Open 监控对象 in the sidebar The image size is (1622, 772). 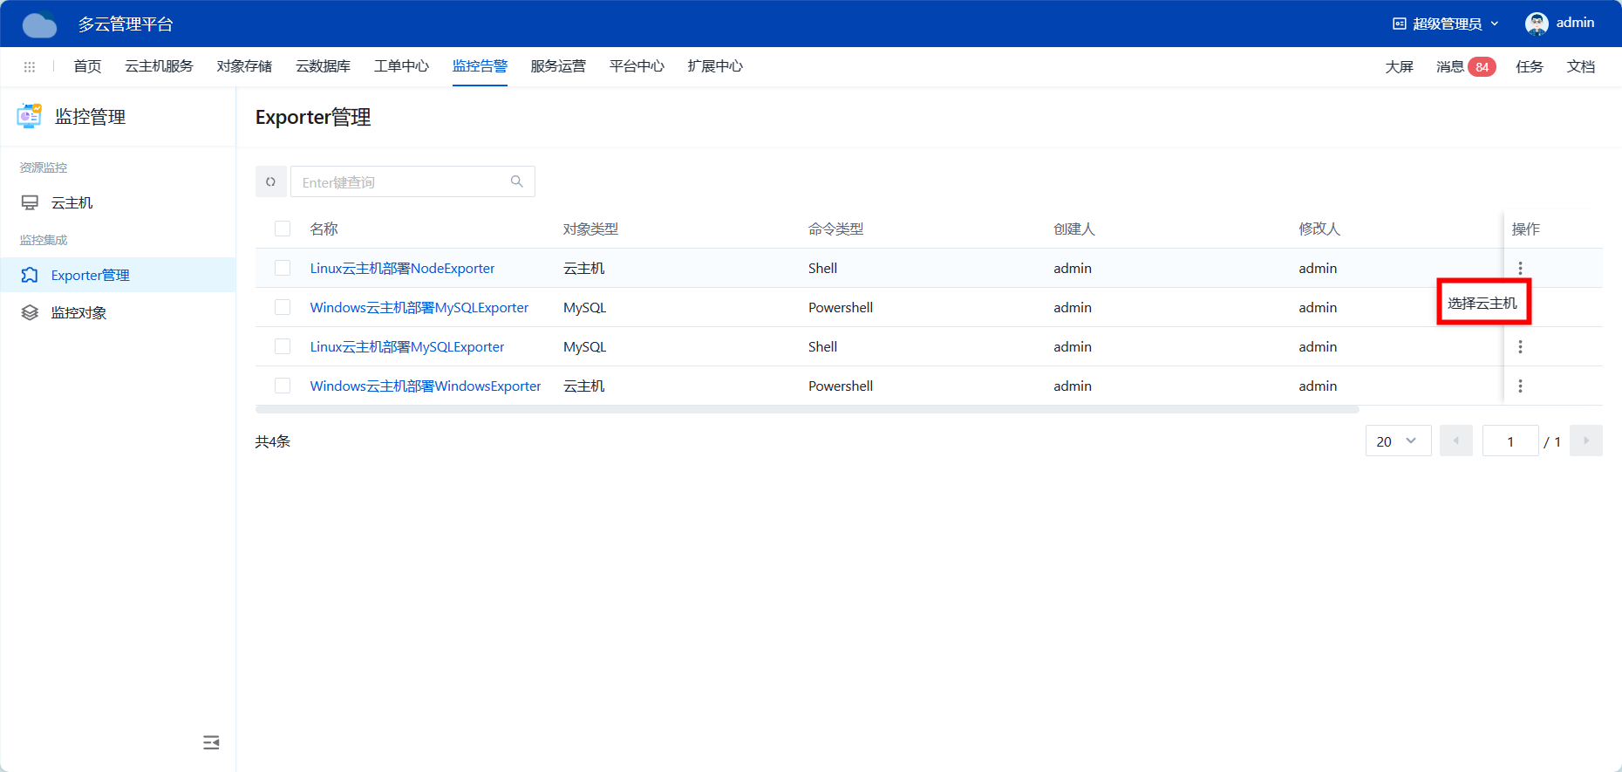point(78,312)
